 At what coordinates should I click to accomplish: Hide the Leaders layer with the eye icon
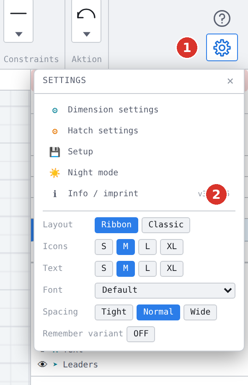point(42,364)
